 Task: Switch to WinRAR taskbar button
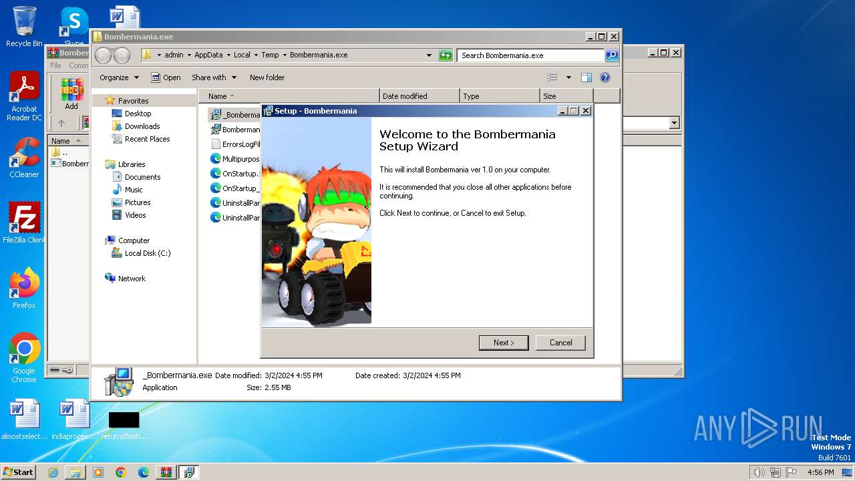point(166,472)
